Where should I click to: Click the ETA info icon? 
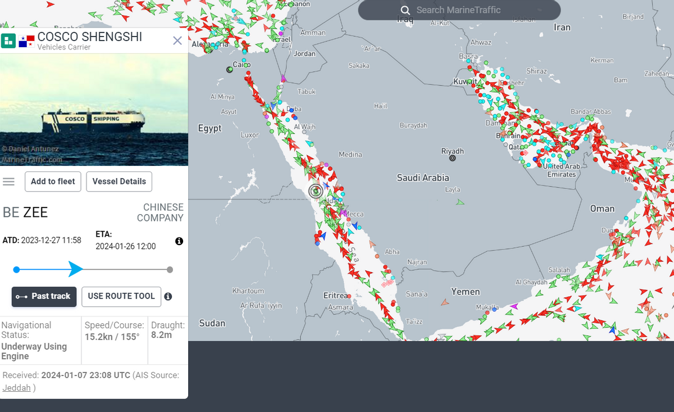pyautogui.click(x=179, y=241)
